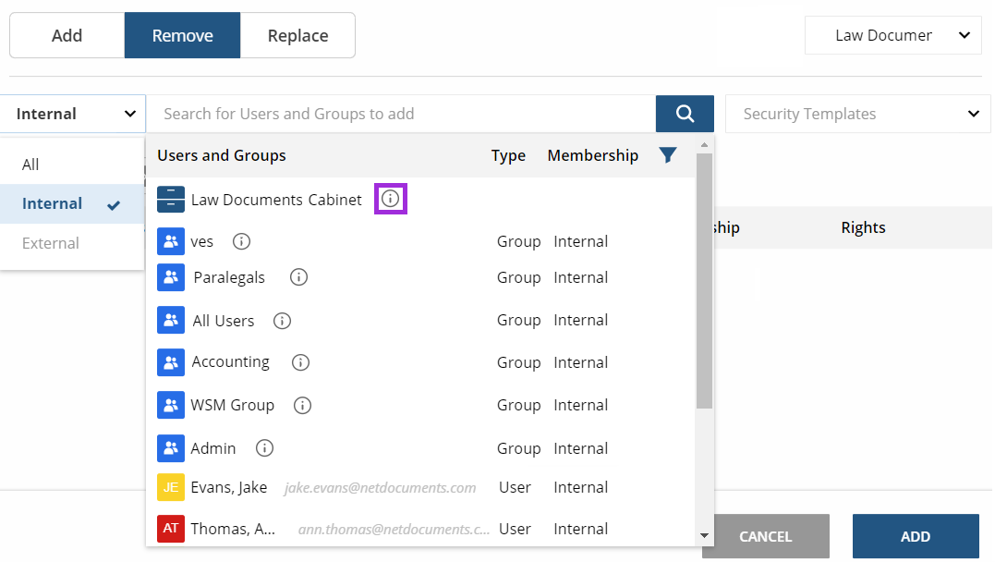Click the info icon beside Accounting group
The height and width of the screenshot is (562, 995).
pos(299,362)
